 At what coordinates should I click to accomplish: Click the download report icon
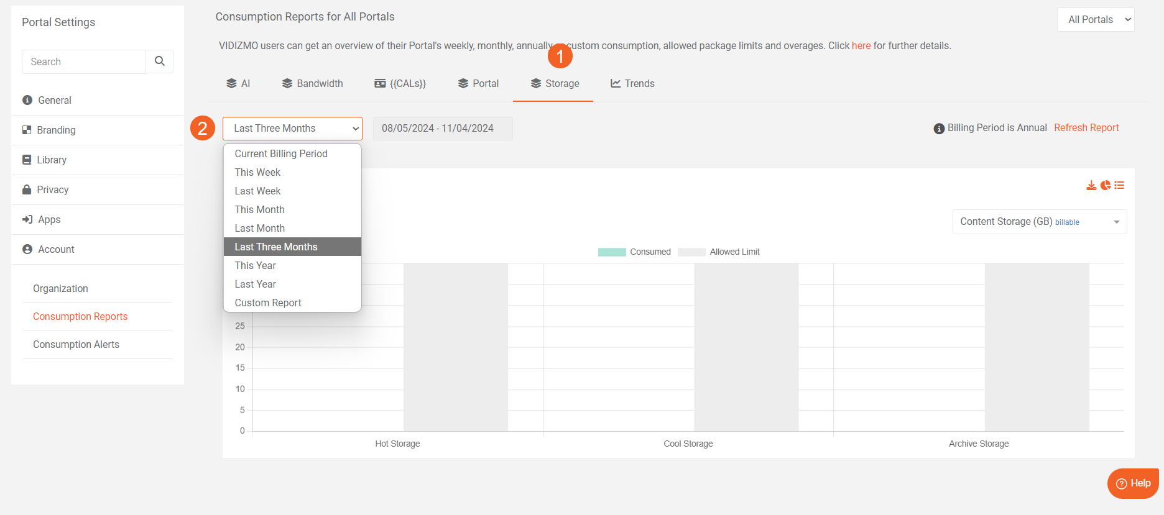(x=1091, y=185)
